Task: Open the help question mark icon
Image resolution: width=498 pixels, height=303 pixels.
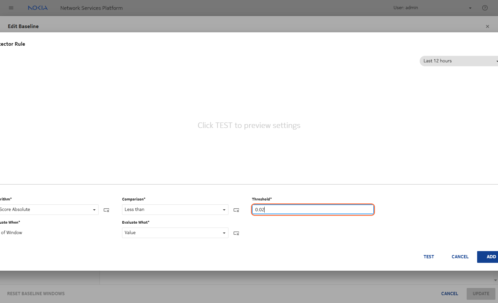Action: click(485, 8)
